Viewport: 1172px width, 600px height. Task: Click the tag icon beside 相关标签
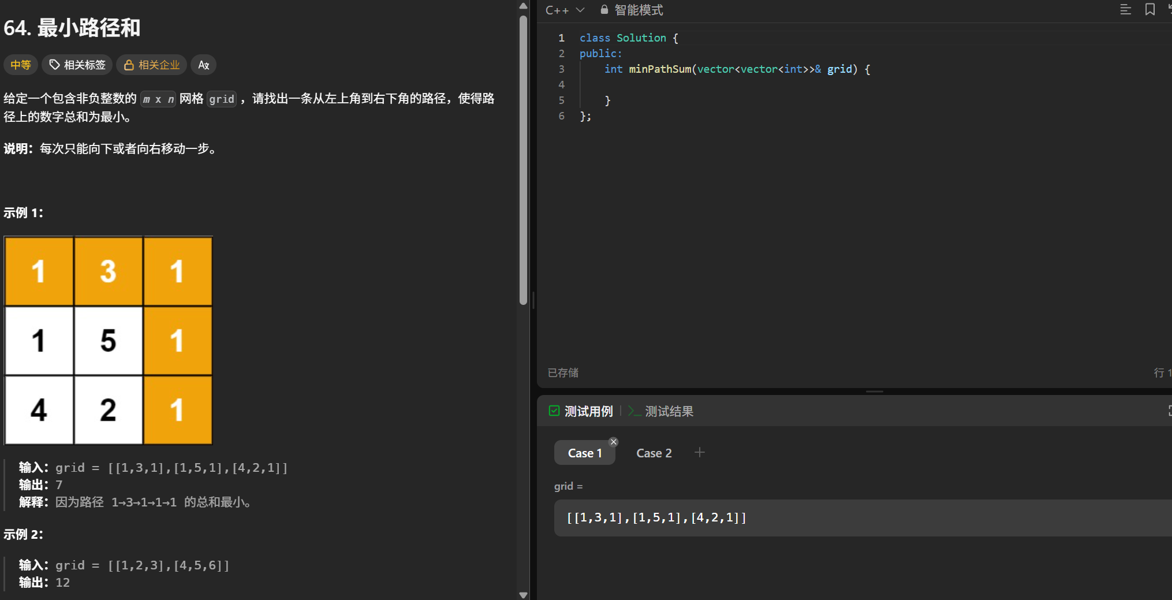point(54,65)
